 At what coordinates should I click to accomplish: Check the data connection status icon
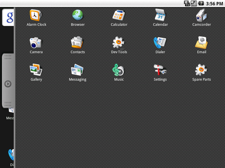coord(187,3)
